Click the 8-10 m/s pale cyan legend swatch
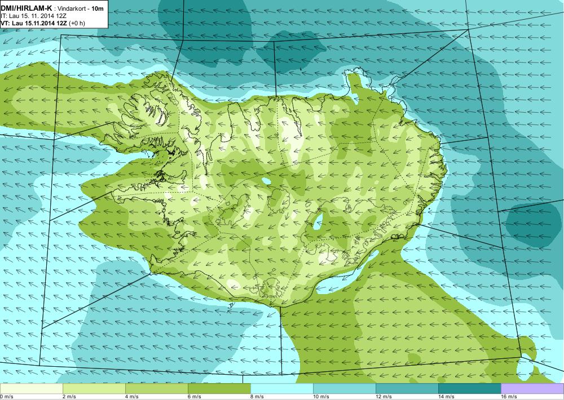This screenshot has width=564, height=400. (x=281, y=389)
